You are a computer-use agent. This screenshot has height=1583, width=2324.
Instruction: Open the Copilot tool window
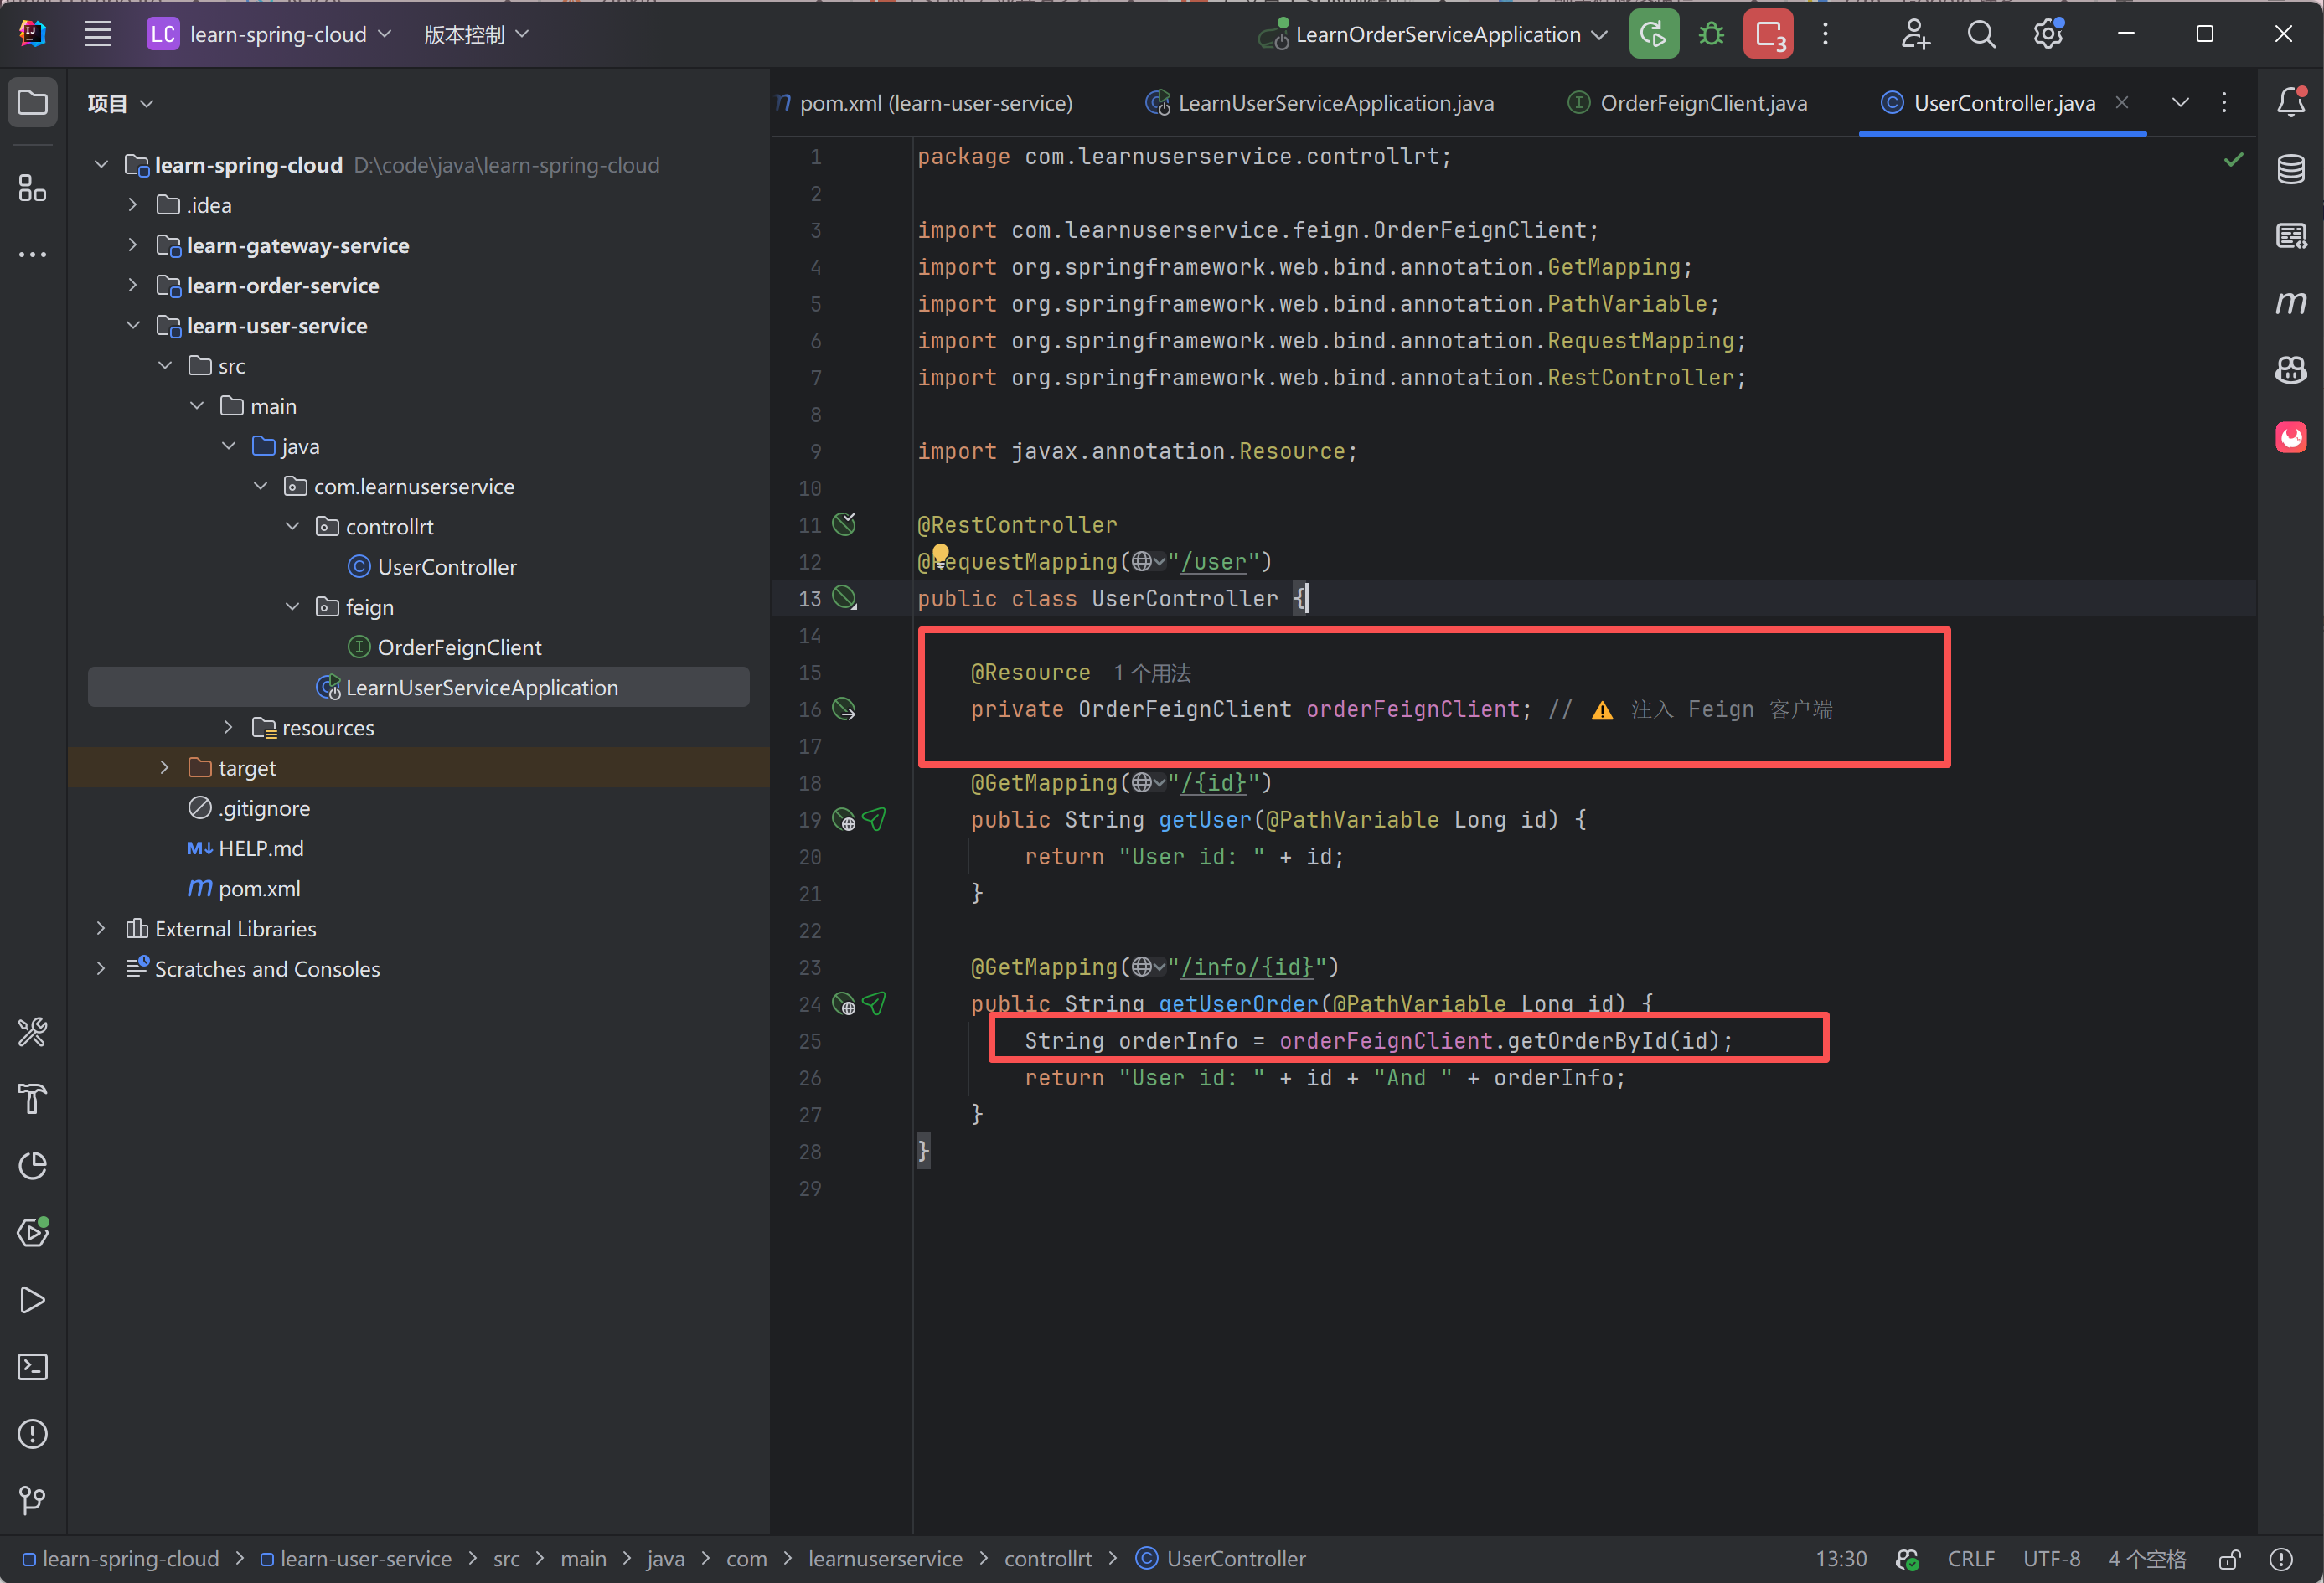2290,370
